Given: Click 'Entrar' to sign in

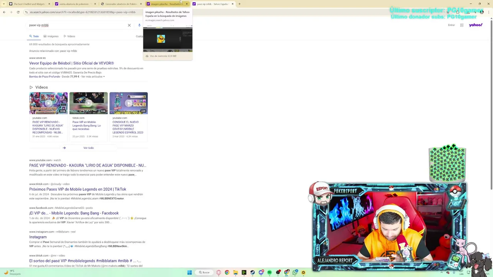Looking at the screenshot, I should (x=451, y=25).
